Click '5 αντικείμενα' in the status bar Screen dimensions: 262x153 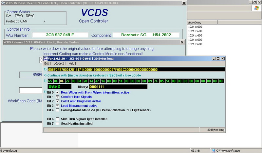9,151
